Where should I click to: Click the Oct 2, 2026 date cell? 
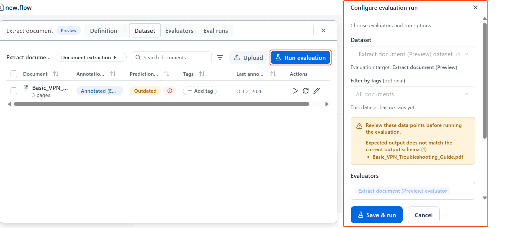coord(250,91)
